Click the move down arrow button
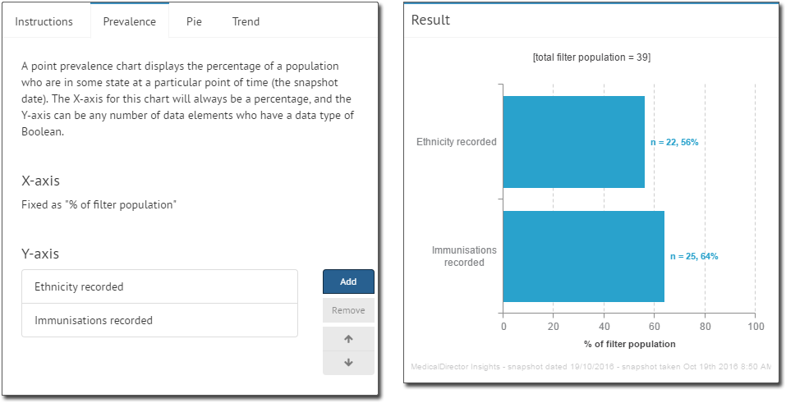 click(348, 363)
